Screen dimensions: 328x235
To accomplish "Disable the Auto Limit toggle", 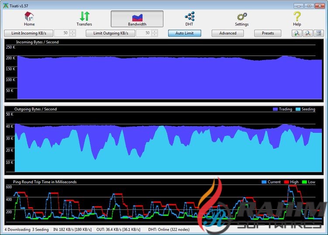I will click(184, 33).
